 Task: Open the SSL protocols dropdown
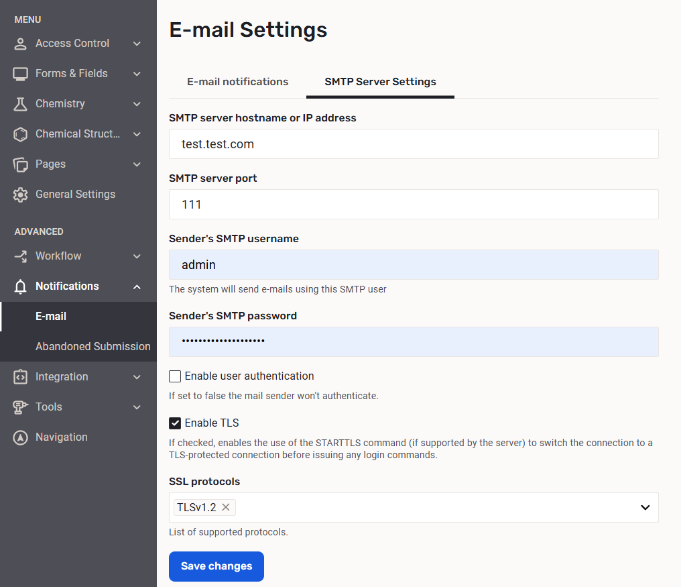point(645,507)
